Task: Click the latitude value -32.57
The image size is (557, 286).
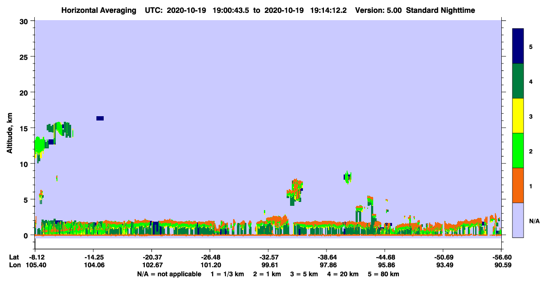Action: point(268,257)
